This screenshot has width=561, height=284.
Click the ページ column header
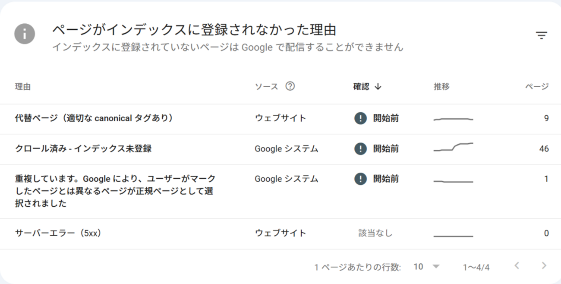[536, 87]
